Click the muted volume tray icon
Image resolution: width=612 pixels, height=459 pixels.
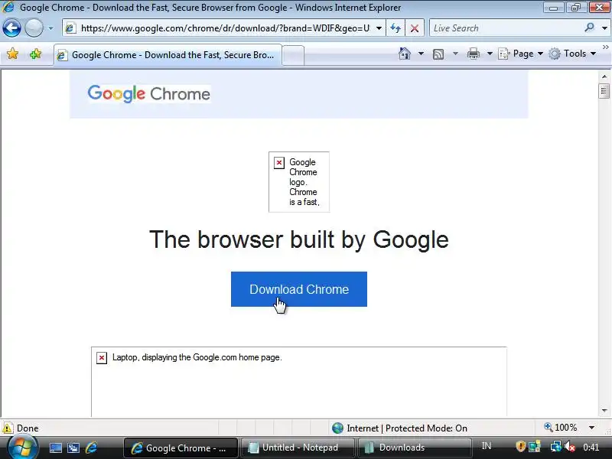(x=570, y=446)
